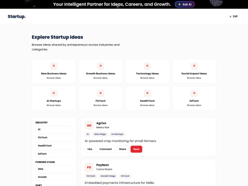The height and width of the screenshot is (186, 248).
Task: Select author name Carlos Rivera
Action: (x=104, y=169)
